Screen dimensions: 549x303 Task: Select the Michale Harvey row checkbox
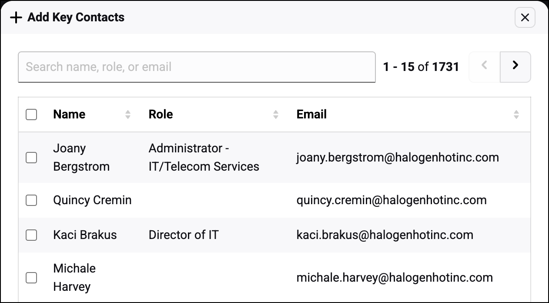31,278
